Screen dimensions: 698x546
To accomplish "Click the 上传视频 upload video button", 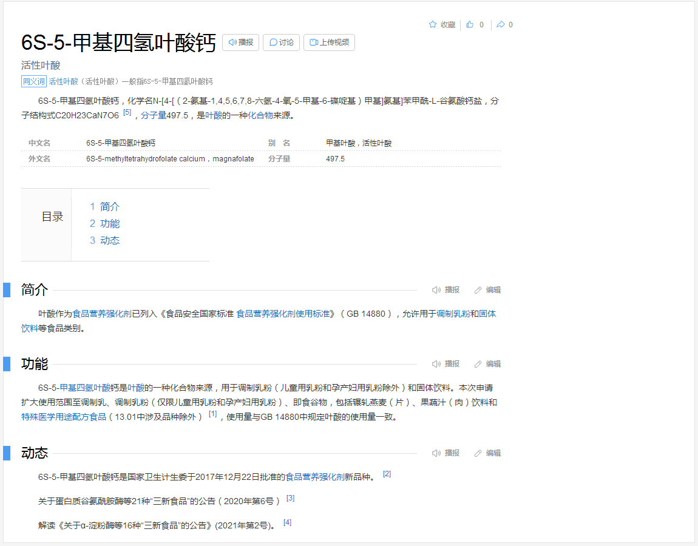I will [329, 42].
